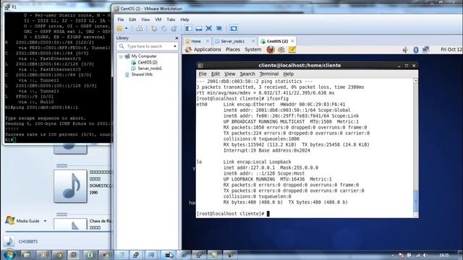The height and width of the screenshot is (260, 463).
Task: Switch to the CentOS (2) tab
Action: click(x=277, y=41)
